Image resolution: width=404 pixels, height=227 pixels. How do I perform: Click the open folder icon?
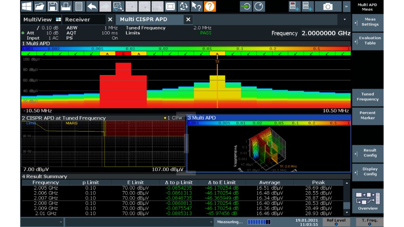(x=40, y=6)
